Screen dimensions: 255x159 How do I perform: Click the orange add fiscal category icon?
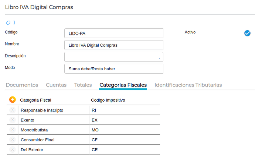[12, 100]
